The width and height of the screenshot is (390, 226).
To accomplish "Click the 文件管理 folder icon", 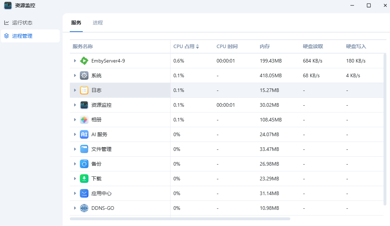I will 84,149.
